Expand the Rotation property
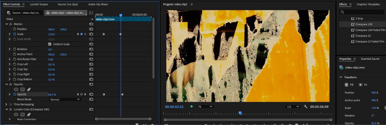The height and width of the screenshot is (125, 386). [10, 49]
